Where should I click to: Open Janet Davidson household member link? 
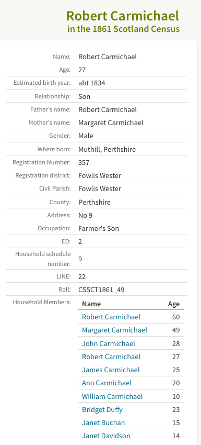[x=106, y=436]
